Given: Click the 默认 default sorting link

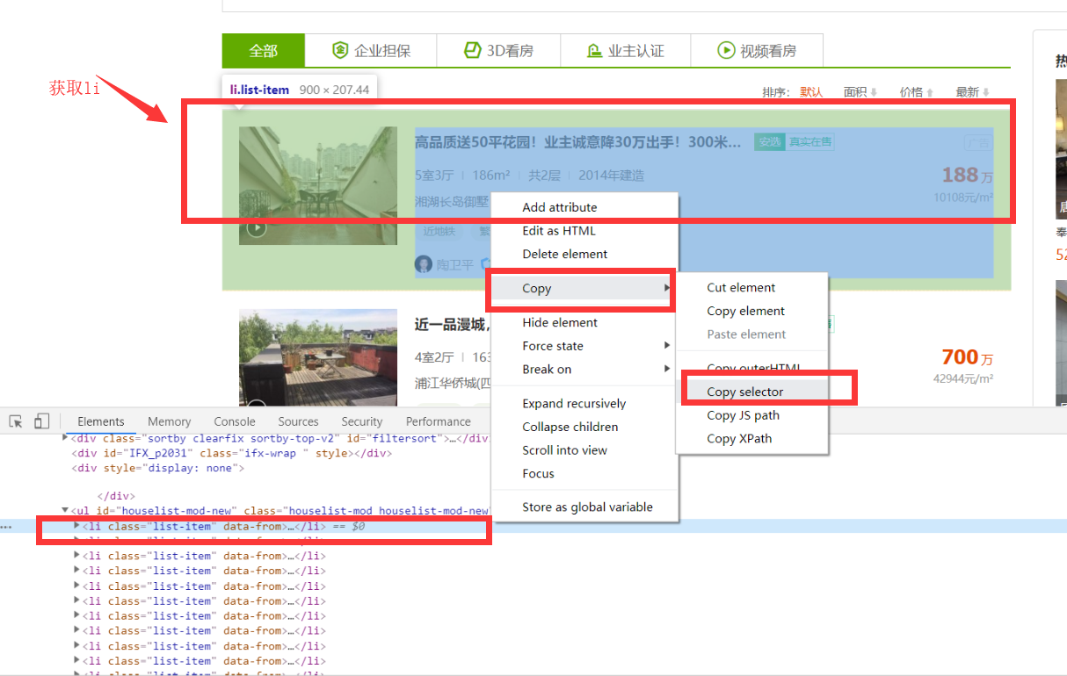Looking at the screenshot, I should (x=812, y=90).
